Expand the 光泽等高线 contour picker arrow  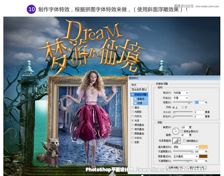tap(179, 141)
